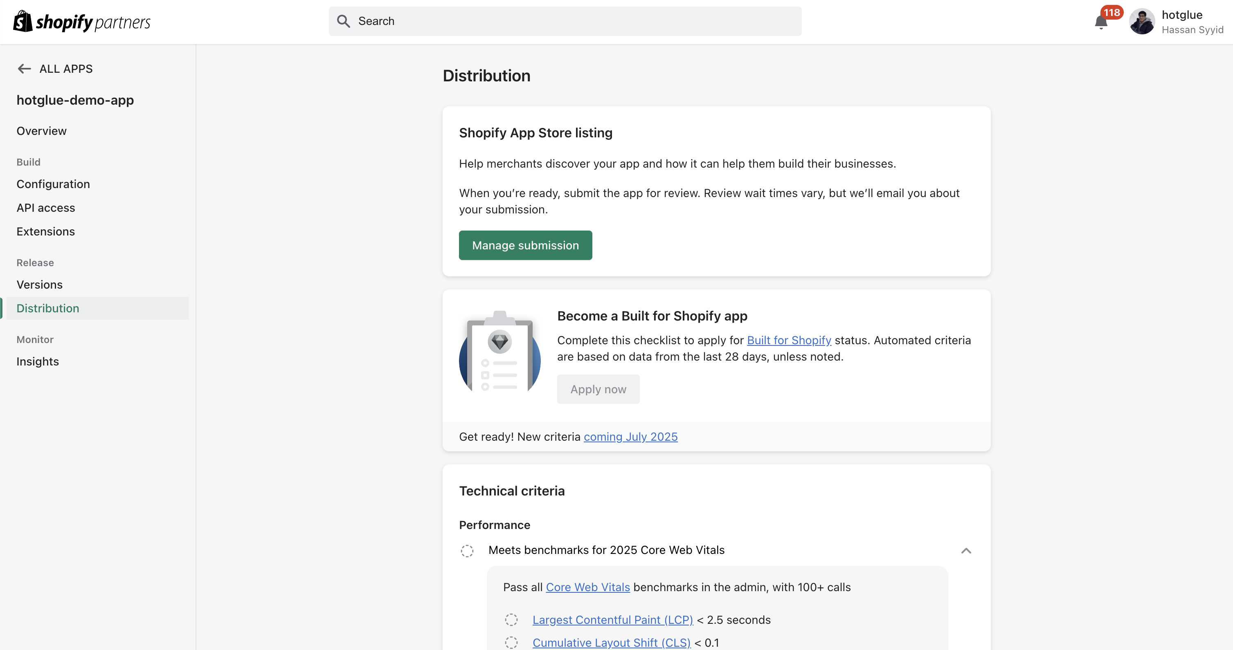
Task: Click the Manage submission button
Action: point(525,245)
